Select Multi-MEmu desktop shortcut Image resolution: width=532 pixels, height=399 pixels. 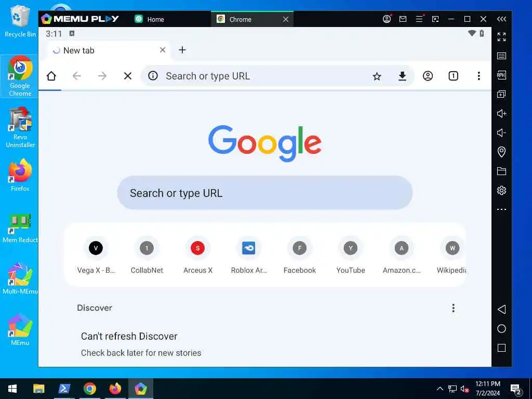pyautogui.click(x=20, y=278)
